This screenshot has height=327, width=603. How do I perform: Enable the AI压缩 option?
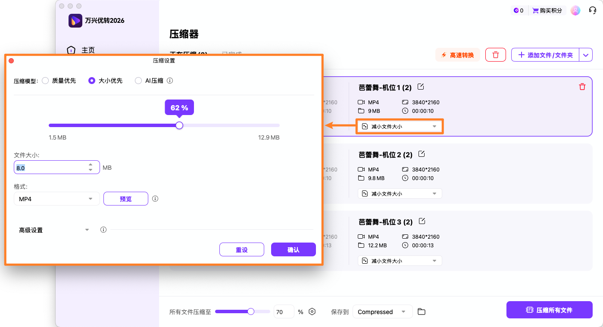(x=138, y=81)
